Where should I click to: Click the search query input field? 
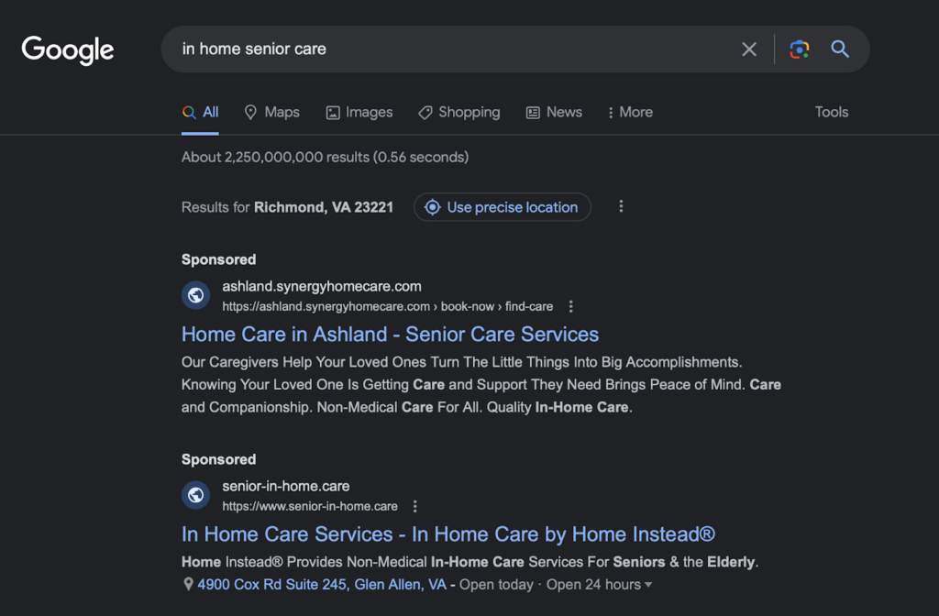click(x=449, y=49)
